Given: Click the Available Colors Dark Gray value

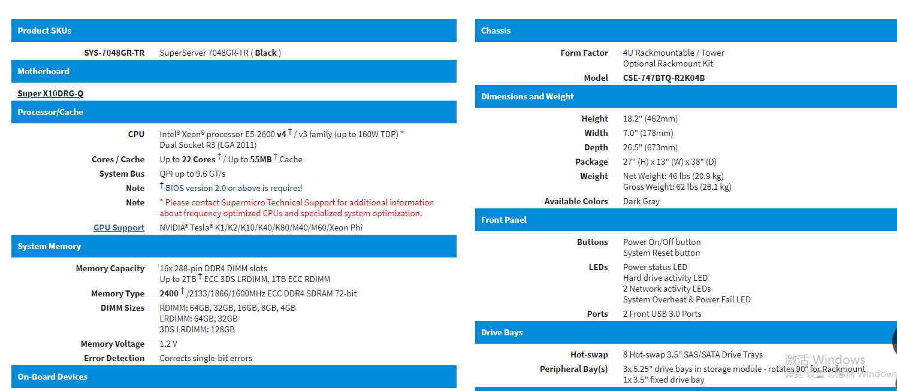Looking at the screenshot, I should pos(641,201).
